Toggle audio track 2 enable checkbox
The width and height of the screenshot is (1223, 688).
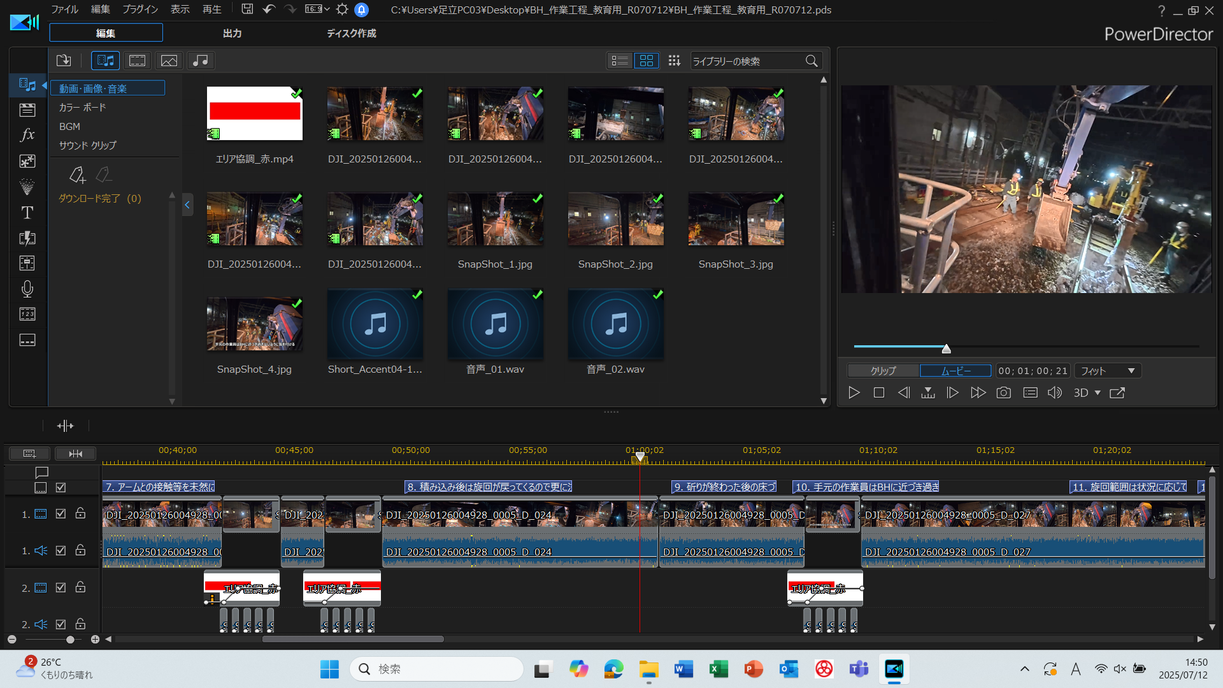pos(61,624)
